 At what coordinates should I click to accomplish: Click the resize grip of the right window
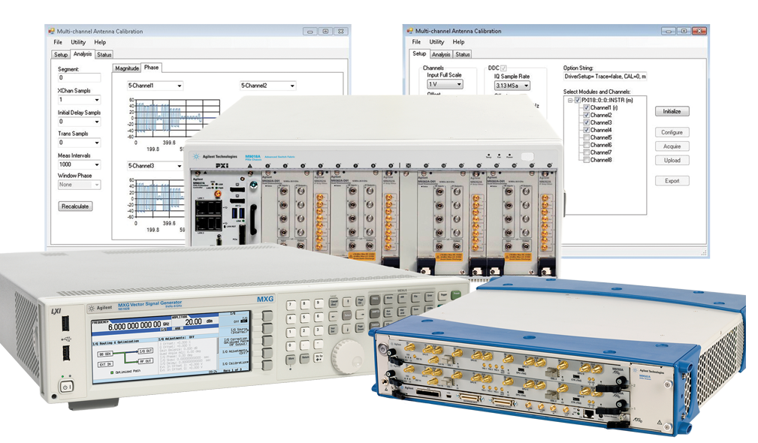pyautogui.click(x=704, y=252)
